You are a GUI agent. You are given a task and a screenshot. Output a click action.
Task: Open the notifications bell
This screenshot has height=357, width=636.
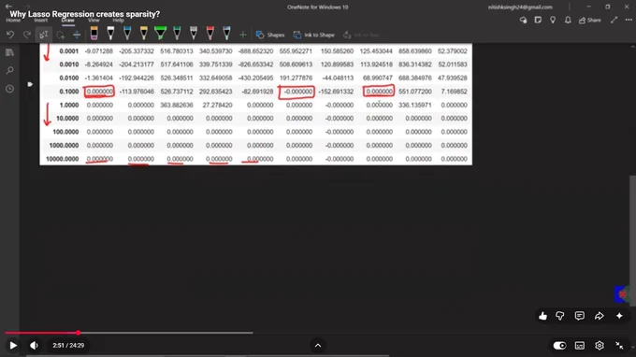point(568,20)
